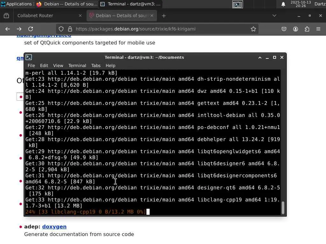
Task: Roll up the terminal window with arrow button
Action: [260, 58]
